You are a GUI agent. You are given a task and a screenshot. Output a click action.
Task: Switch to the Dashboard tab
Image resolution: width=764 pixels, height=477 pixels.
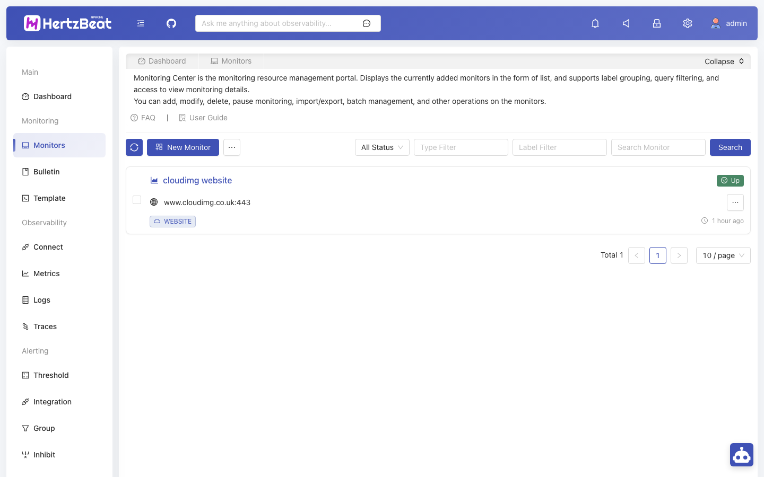click(162, 61)
